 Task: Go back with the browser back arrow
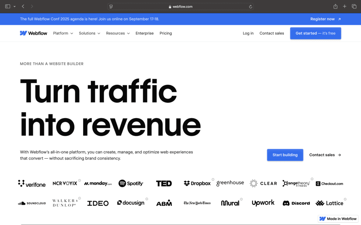click(x=23, y=6)
